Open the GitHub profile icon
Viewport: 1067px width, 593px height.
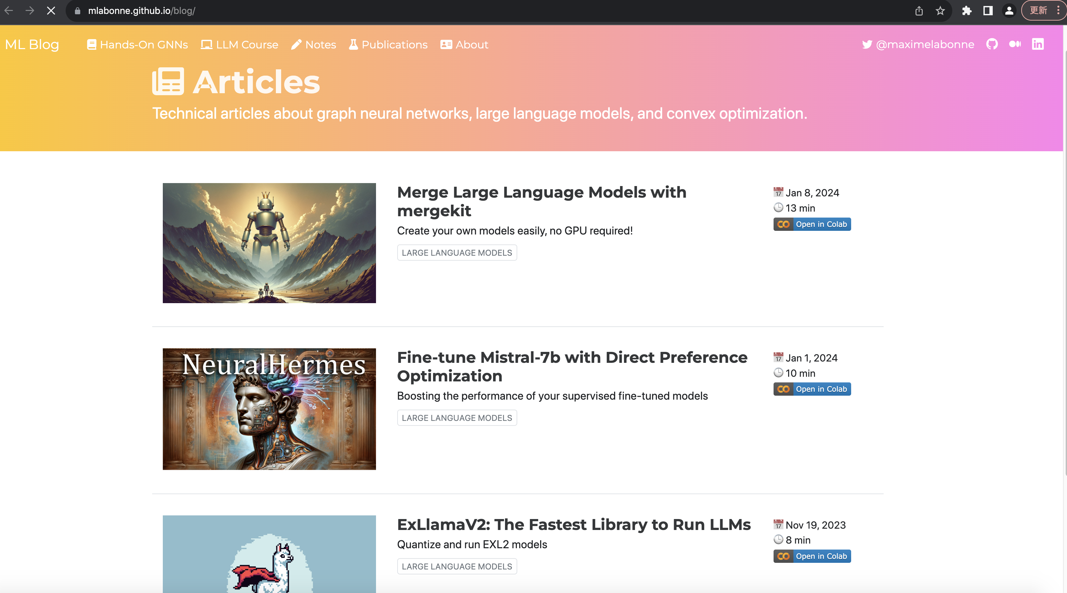992,44
